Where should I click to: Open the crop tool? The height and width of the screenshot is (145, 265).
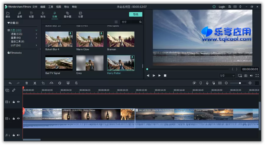pos(43,83)
